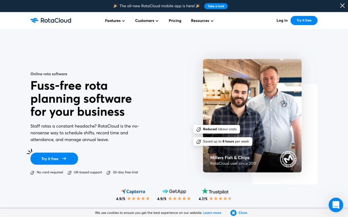Click the UK-based support text
Viewport: 348px width, 217px height.
coord(88,172)
